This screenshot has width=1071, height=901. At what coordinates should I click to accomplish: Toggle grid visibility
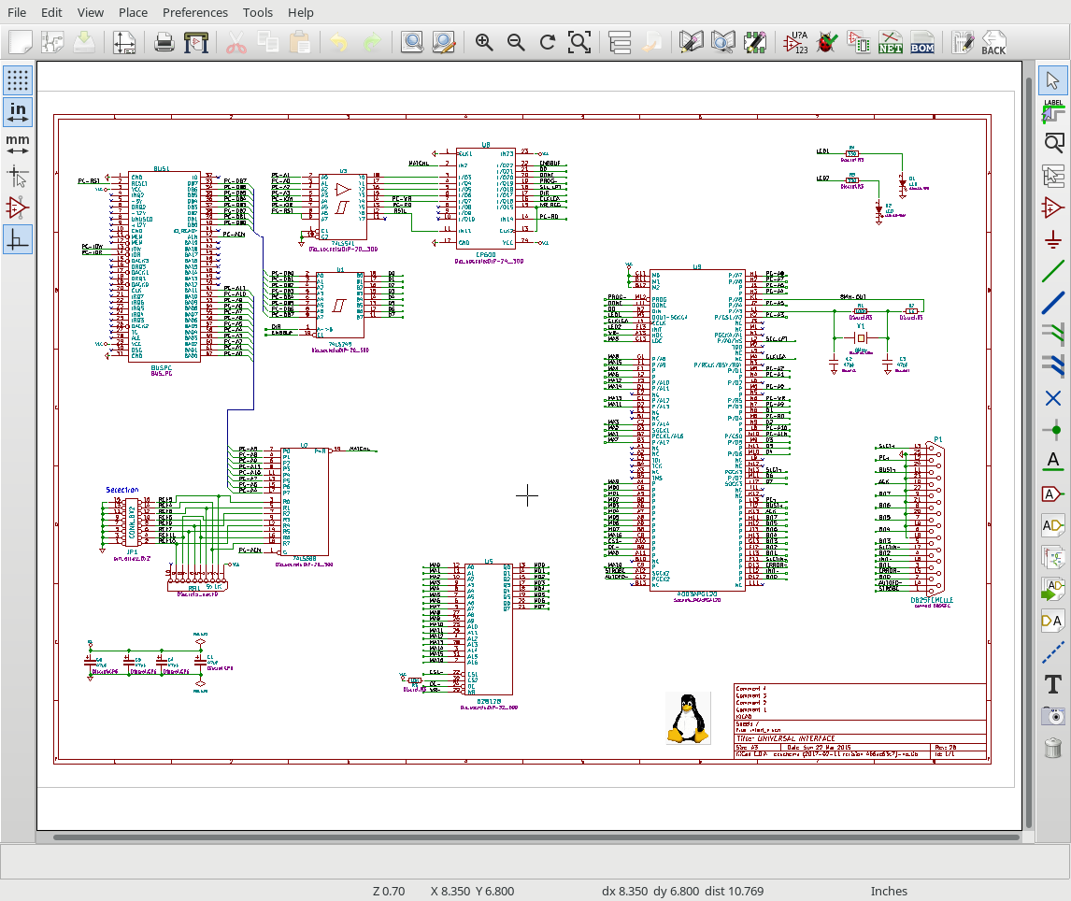click(18, 79)
